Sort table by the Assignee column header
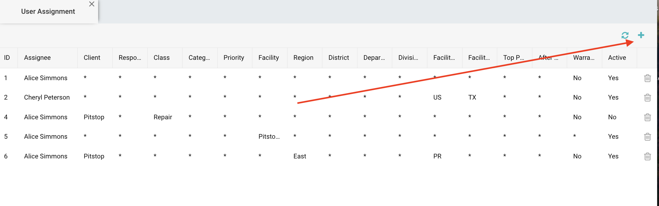 click(37, 58)
